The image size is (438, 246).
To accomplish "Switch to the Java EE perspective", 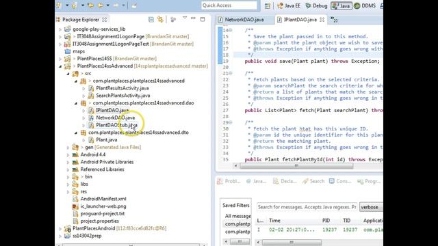I will [289, 5].
